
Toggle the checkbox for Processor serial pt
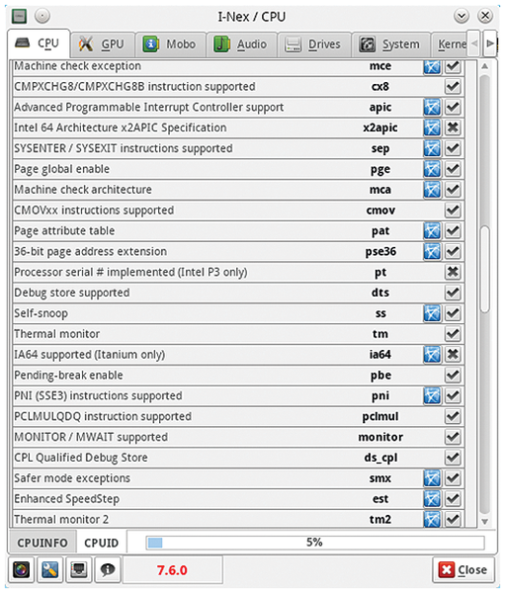click(x=453, y=272)
